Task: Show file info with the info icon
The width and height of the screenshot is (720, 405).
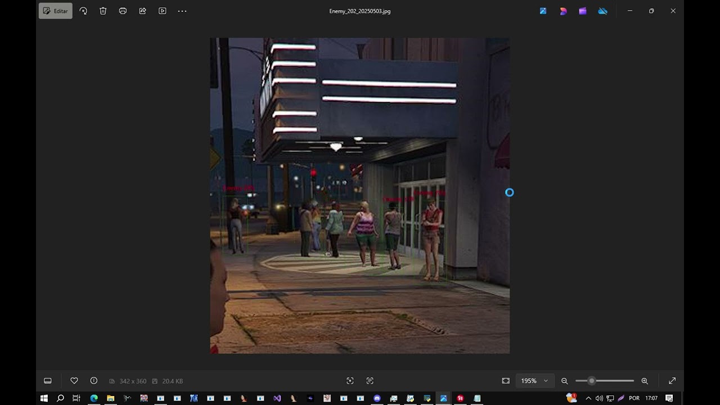Action: click(94, 381)
